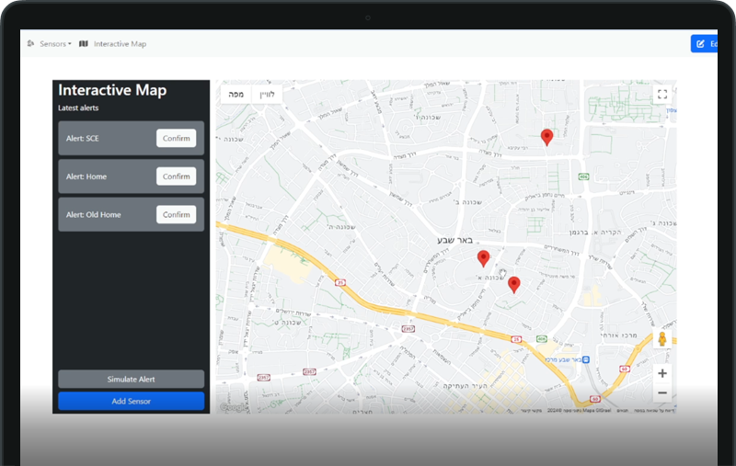Viewport: 736px width, 466px height.
Task: Confirm the Old Home alert
Action: (x=176, y=214)
